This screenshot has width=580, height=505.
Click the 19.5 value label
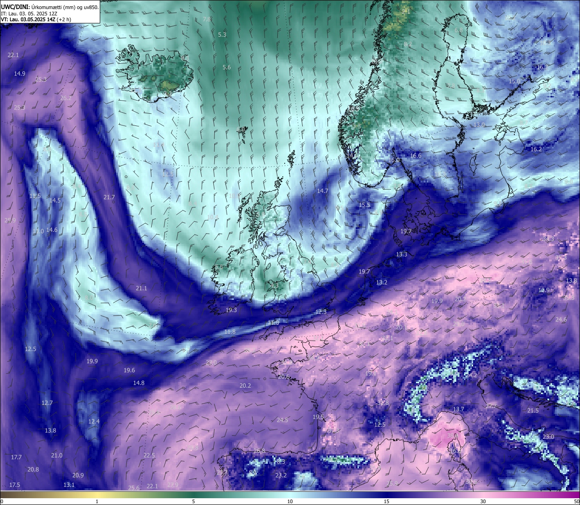point(318,417)
